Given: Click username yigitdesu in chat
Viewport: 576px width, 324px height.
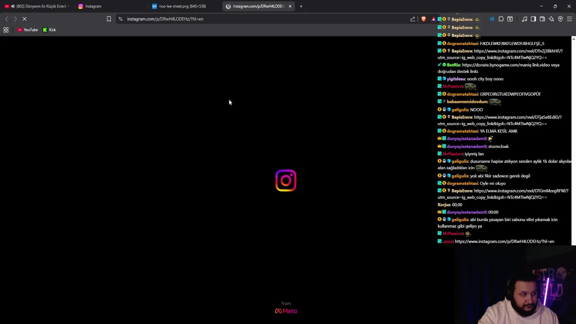Looking at the screenshot, I should [x=456, y=79].
